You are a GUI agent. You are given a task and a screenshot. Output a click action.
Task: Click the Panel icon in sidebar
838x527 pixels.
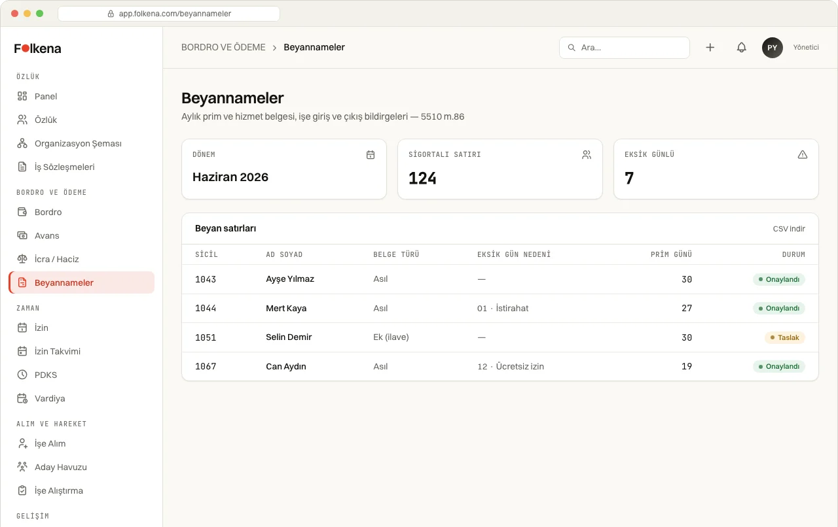click(22, 96)
